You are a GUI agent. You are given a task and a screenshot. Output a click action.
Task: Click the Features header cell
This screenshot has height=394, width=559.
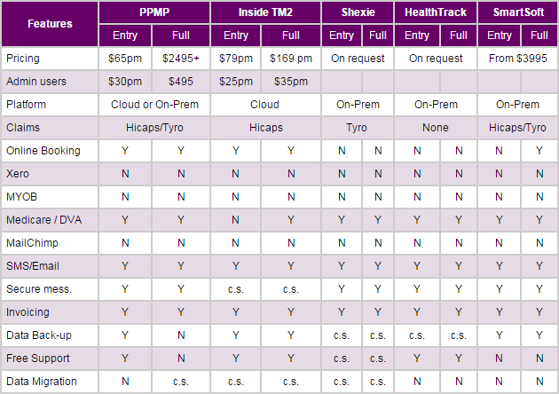[50, 24]
